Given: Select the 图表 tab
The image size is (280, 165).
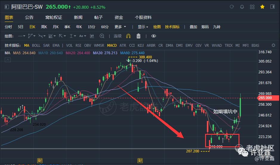Looking at the screenshot, I should (x=9, y=17).
